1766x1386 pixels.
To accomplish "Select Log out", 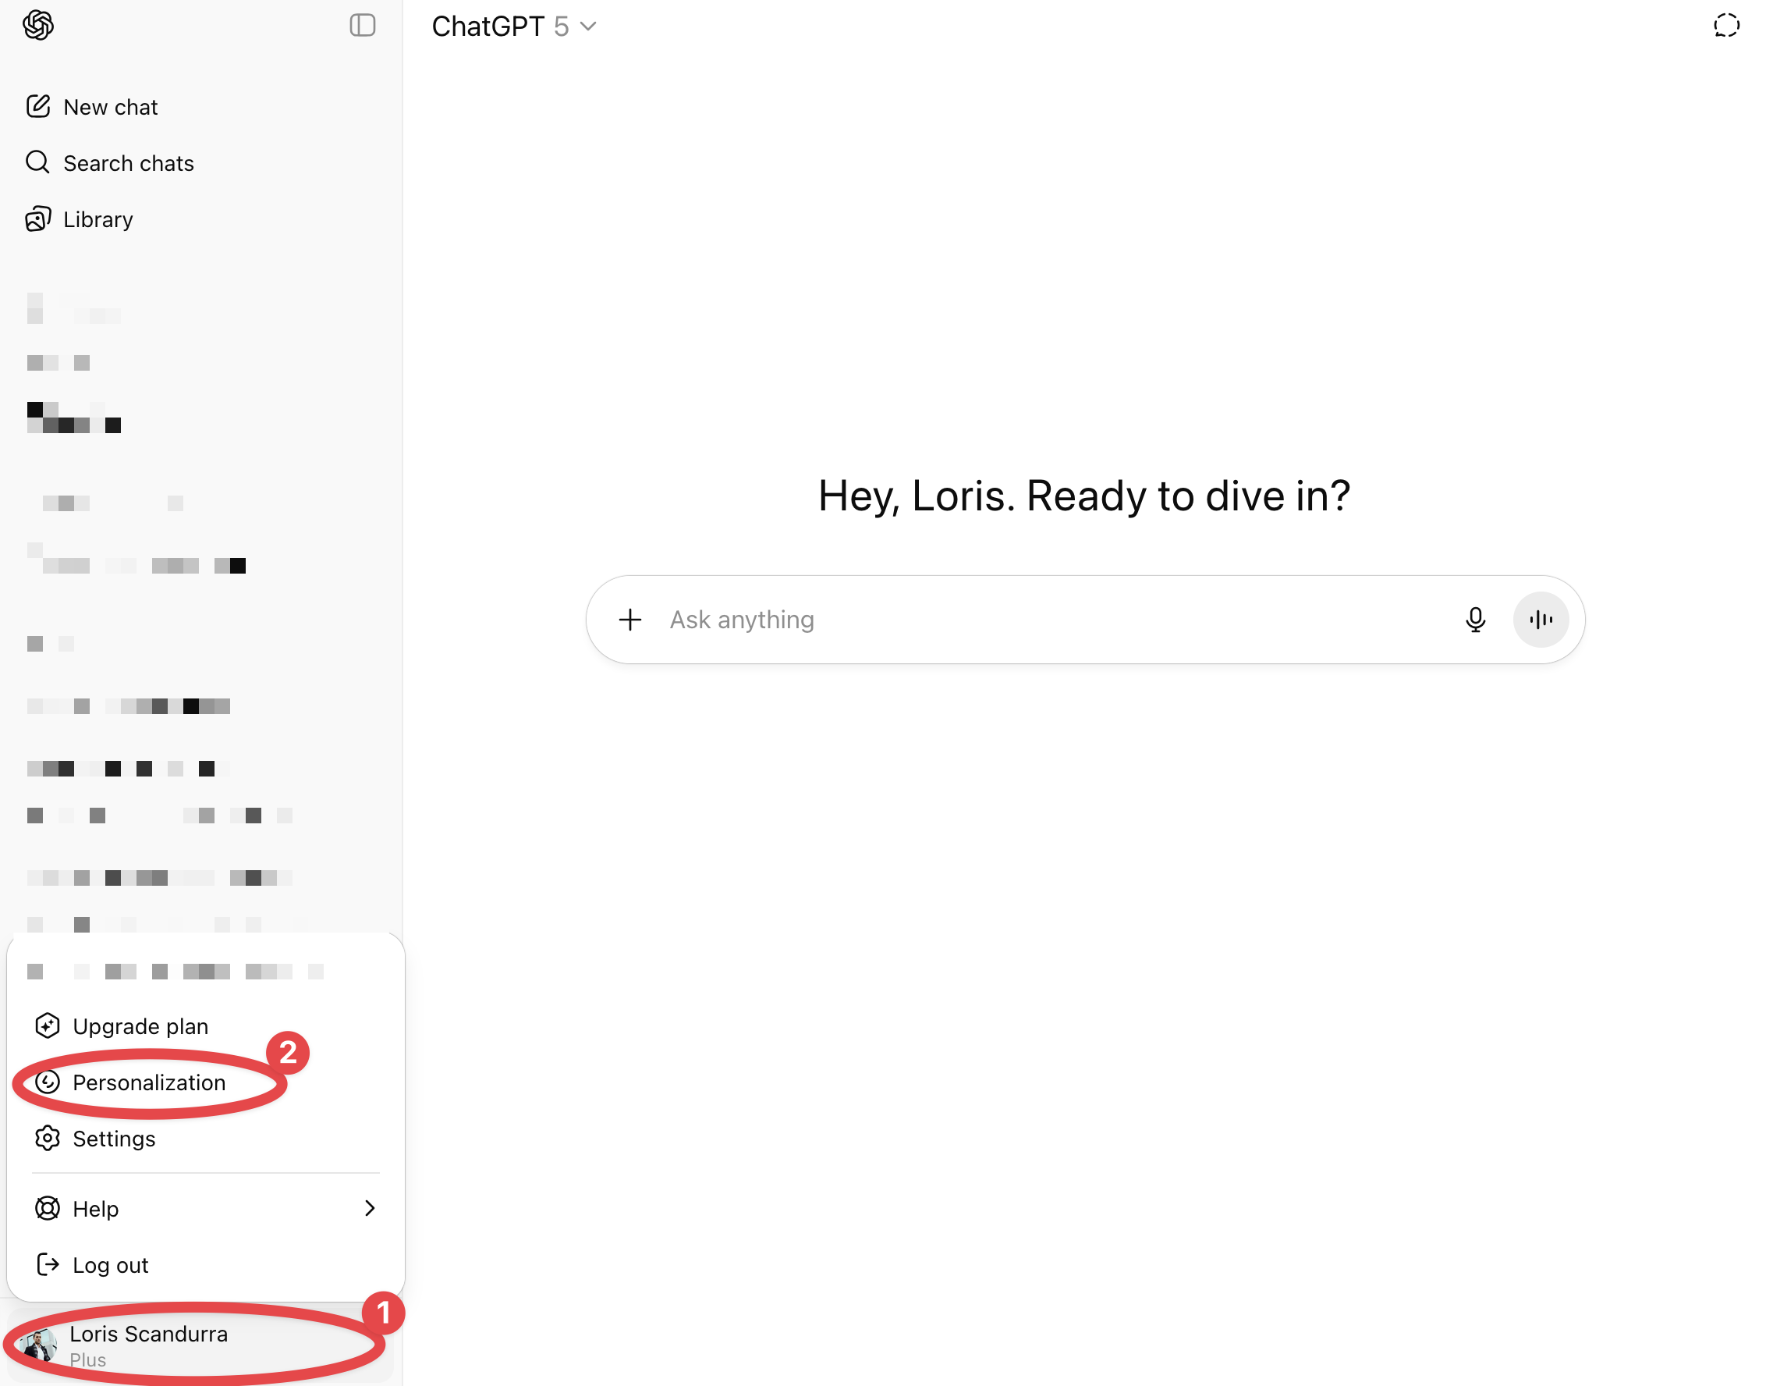I will click(x=205, y=1264).
